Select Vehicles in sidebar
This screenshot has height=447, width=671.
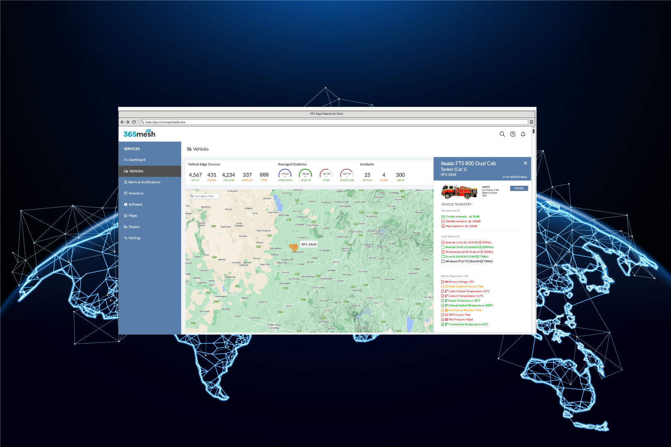(150, 171)
